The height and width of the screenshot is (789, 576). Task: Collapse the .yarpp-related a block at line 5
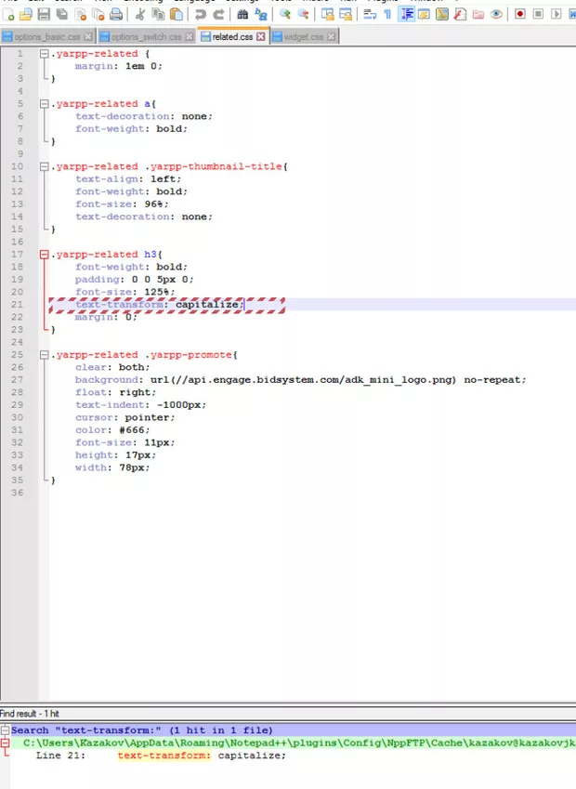(x=45, y=104)
